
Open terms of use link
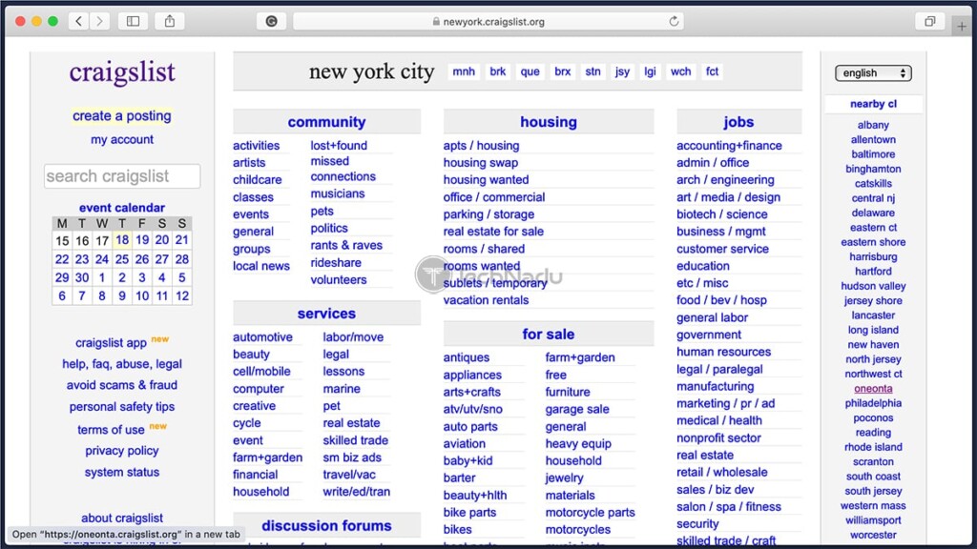[111, 430]
